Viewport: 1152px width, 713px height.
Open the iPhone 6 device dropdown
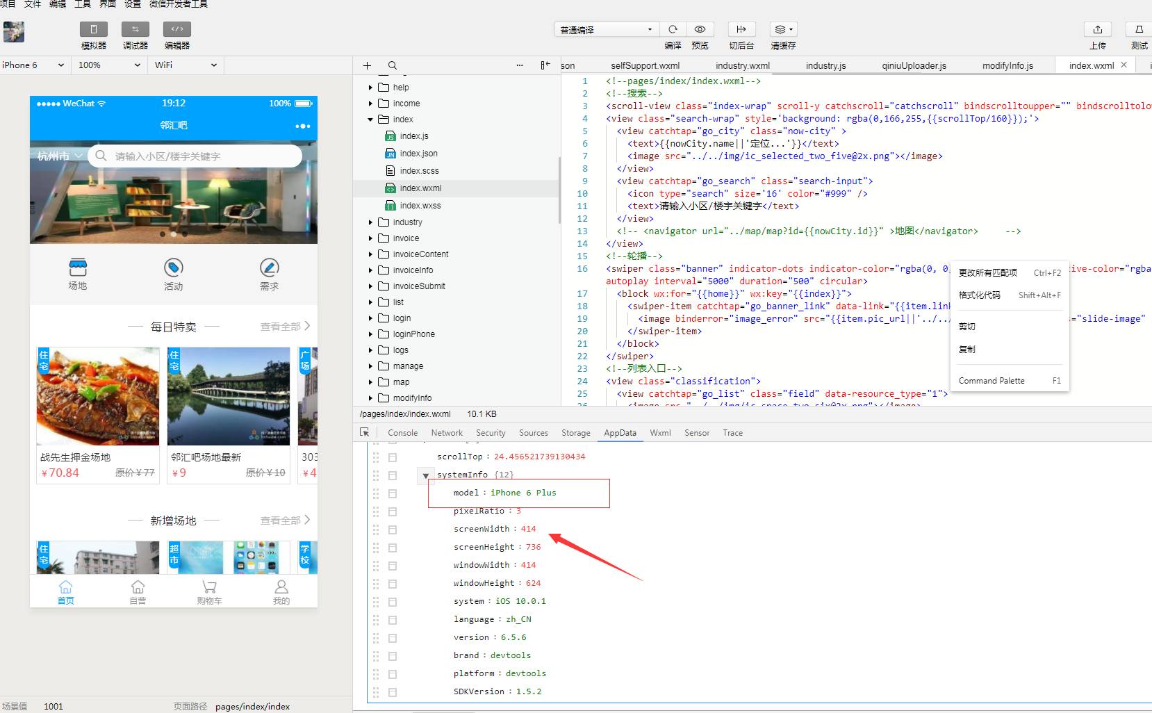click(x=33, y=65)
